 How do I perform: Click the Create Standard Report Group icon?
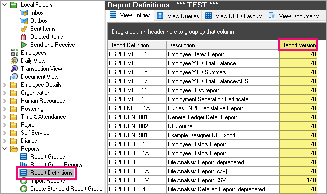click(24, 189)
